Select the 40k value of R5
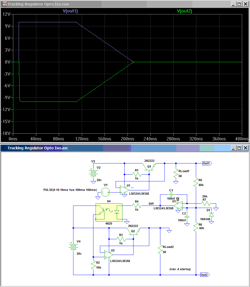Viewport: 250px width, 287px height. (x=201, y=185)
